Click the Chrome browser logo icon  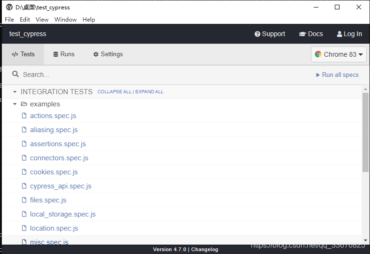(318, 54)
